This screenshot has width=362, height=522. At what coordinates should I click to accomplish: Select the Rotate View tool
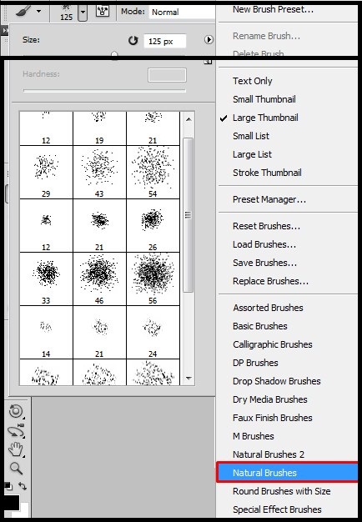tap(16, 411)
